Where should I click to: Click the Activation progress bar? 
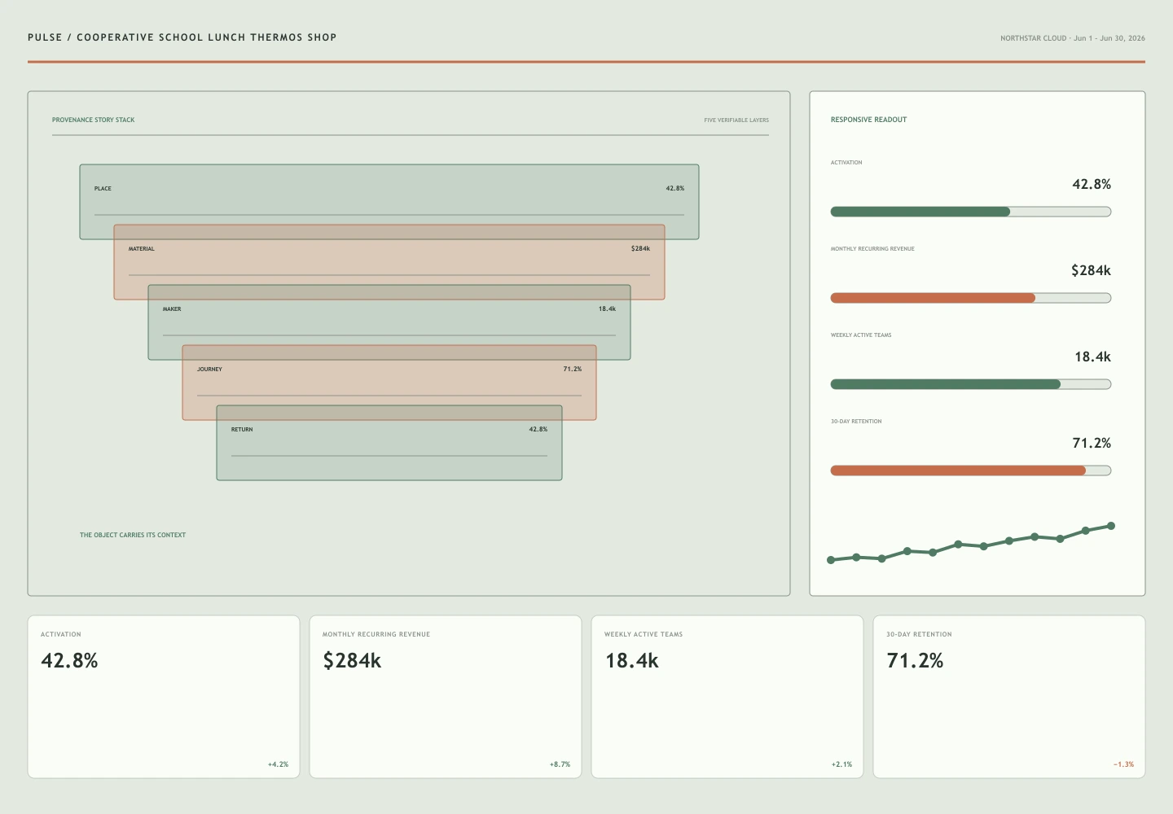[971, 212]
